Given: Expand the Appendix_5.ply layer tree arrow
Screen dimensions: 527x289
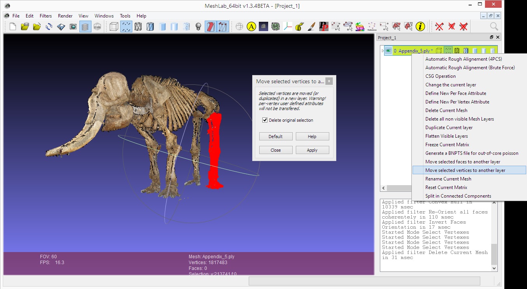Looking at the screenshot, I should (383, 51).
